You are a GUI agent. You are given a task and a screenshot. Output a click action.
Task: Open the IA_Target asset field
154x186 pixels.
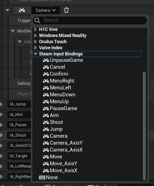pyautogui.click(x=19, y=156)
